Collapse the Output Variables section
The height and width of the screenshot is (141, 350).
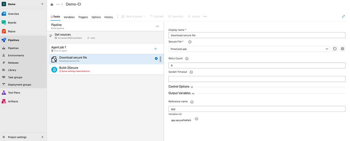click(x=181, y=93)
